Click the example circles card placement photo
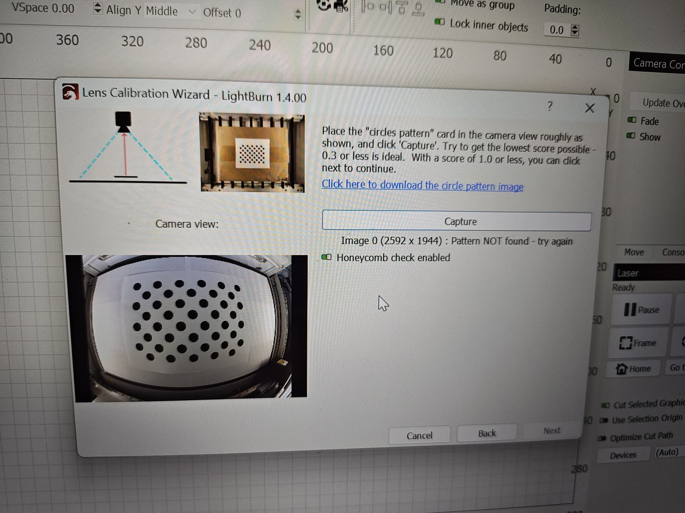Screen dimensions: 685x513 point(252,153)
